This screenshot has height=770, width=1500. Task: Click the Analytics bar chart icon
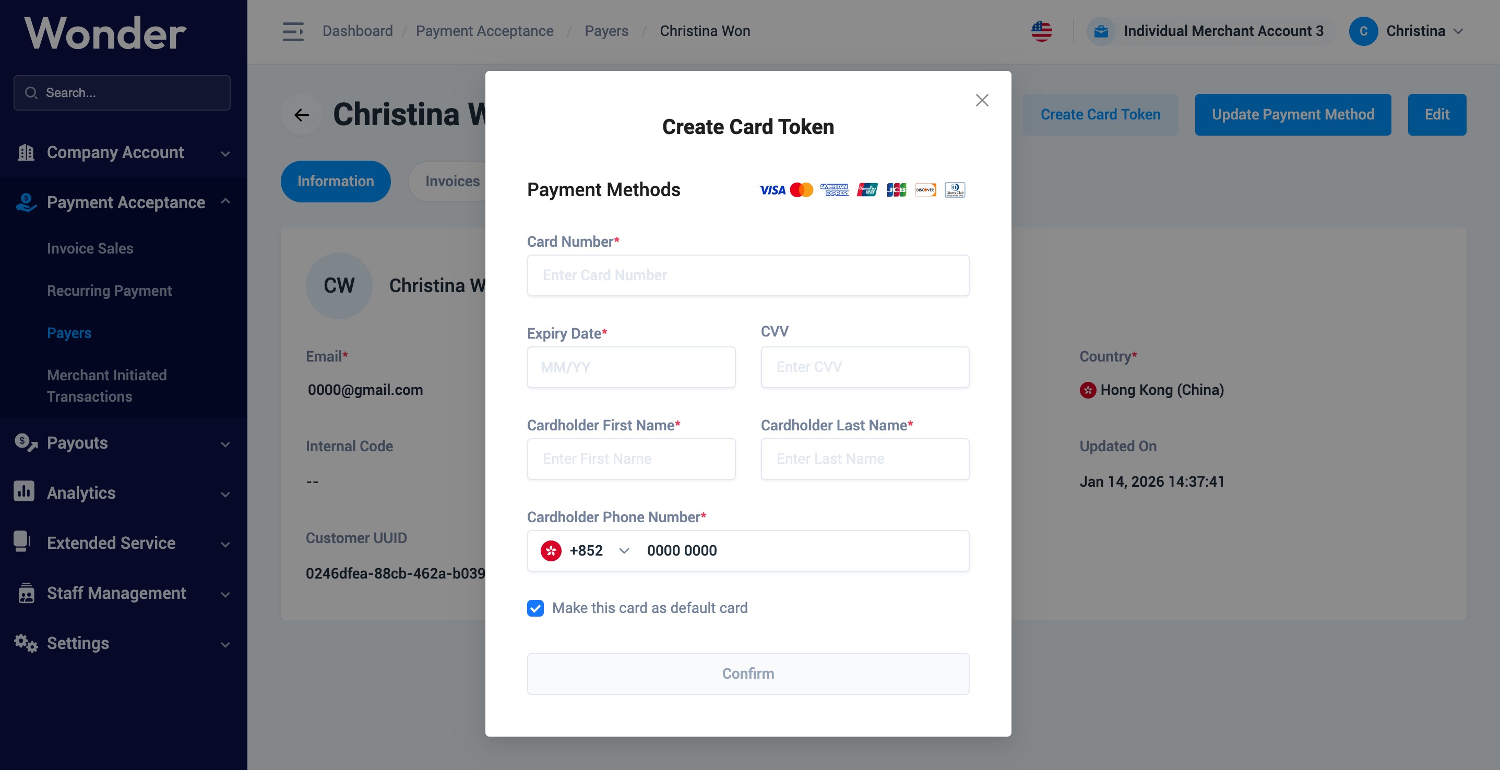24,492
